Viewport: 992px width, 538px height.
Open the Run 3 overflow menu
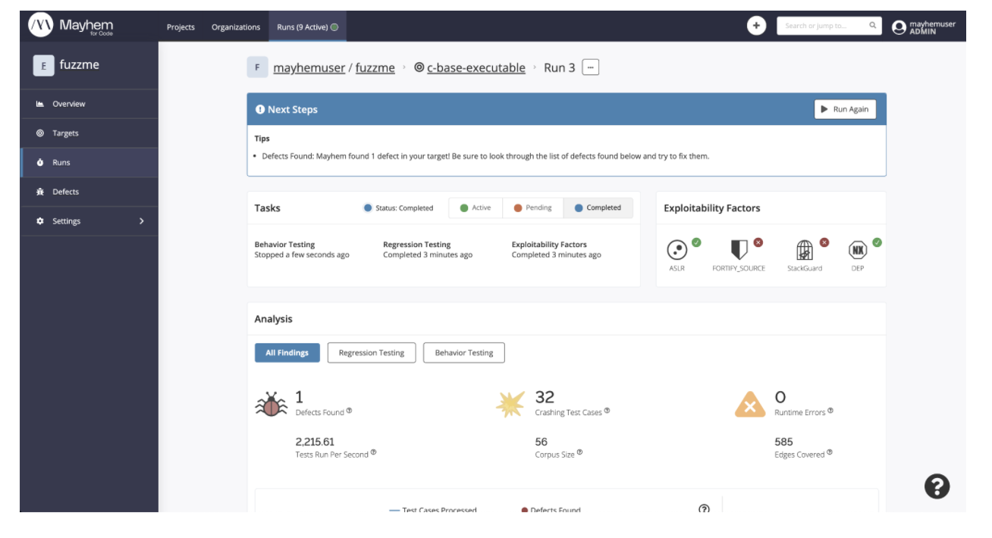tap(589, 67)
